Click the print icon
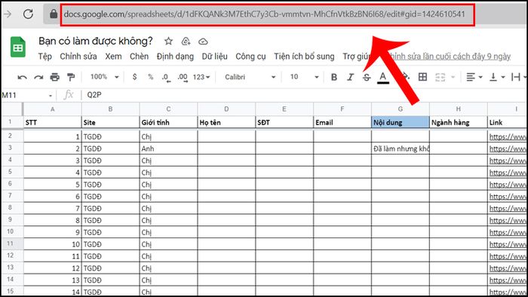The image size is (528, 297). click(x=54, y=78)
